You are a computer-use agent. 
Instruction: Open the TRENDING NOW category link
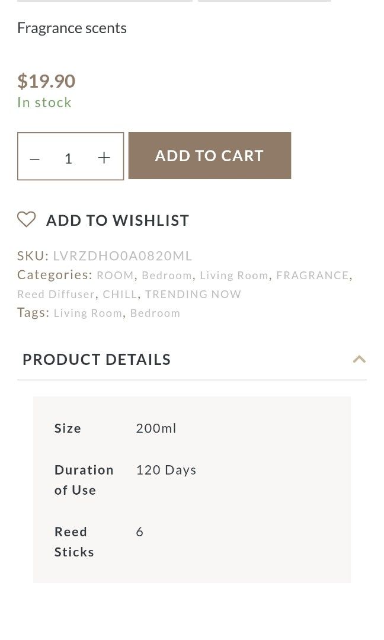[193, 295]
